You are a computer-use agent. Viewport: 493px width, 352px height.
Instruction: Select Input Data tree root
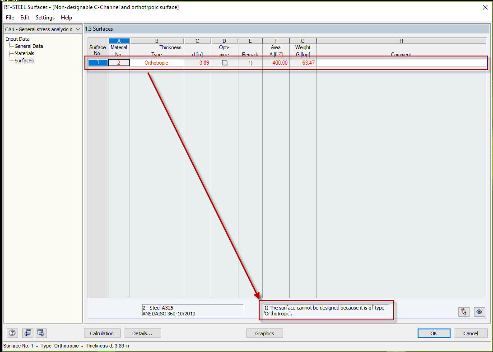pyautogui.click(x=18, y=39)
